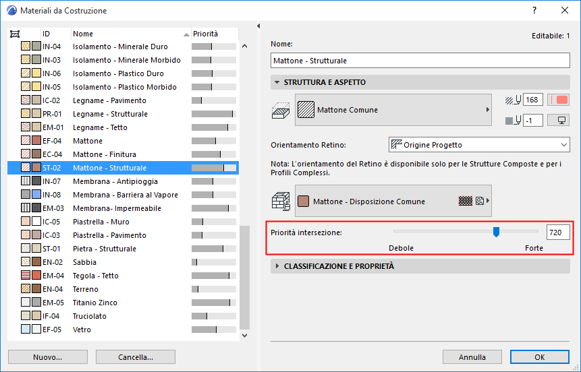The height and width of the screenshot is (372, 581).
Task: Select Piastrella - Muro material
Action: [x=123, y=222]
